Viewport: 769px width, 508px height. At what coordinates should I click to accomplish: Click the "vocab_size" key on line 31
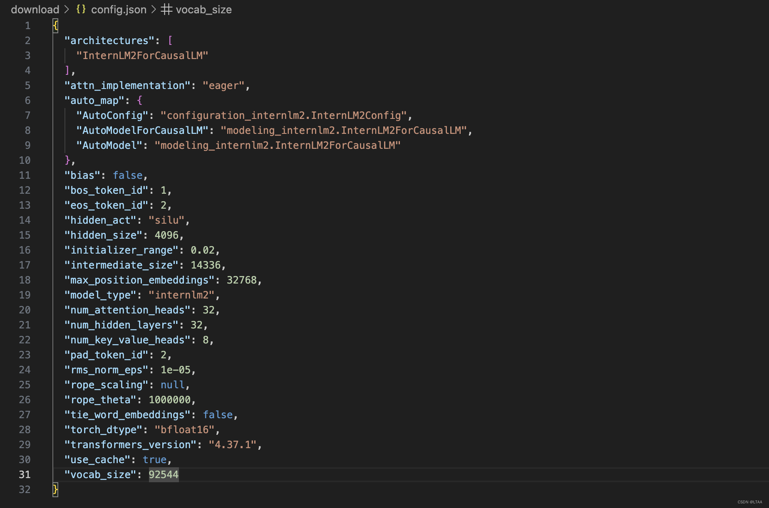pos(100,475)
